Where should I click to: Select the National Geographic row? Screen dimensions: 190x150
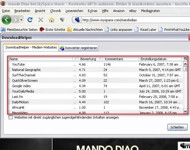(95, 70)
